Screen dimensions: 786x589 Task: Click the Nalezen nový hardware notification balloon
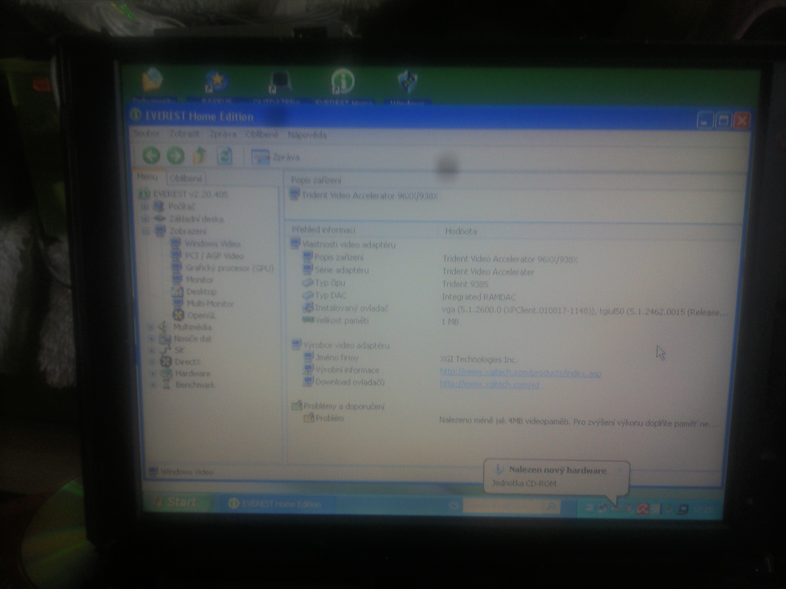pos(557,477)
